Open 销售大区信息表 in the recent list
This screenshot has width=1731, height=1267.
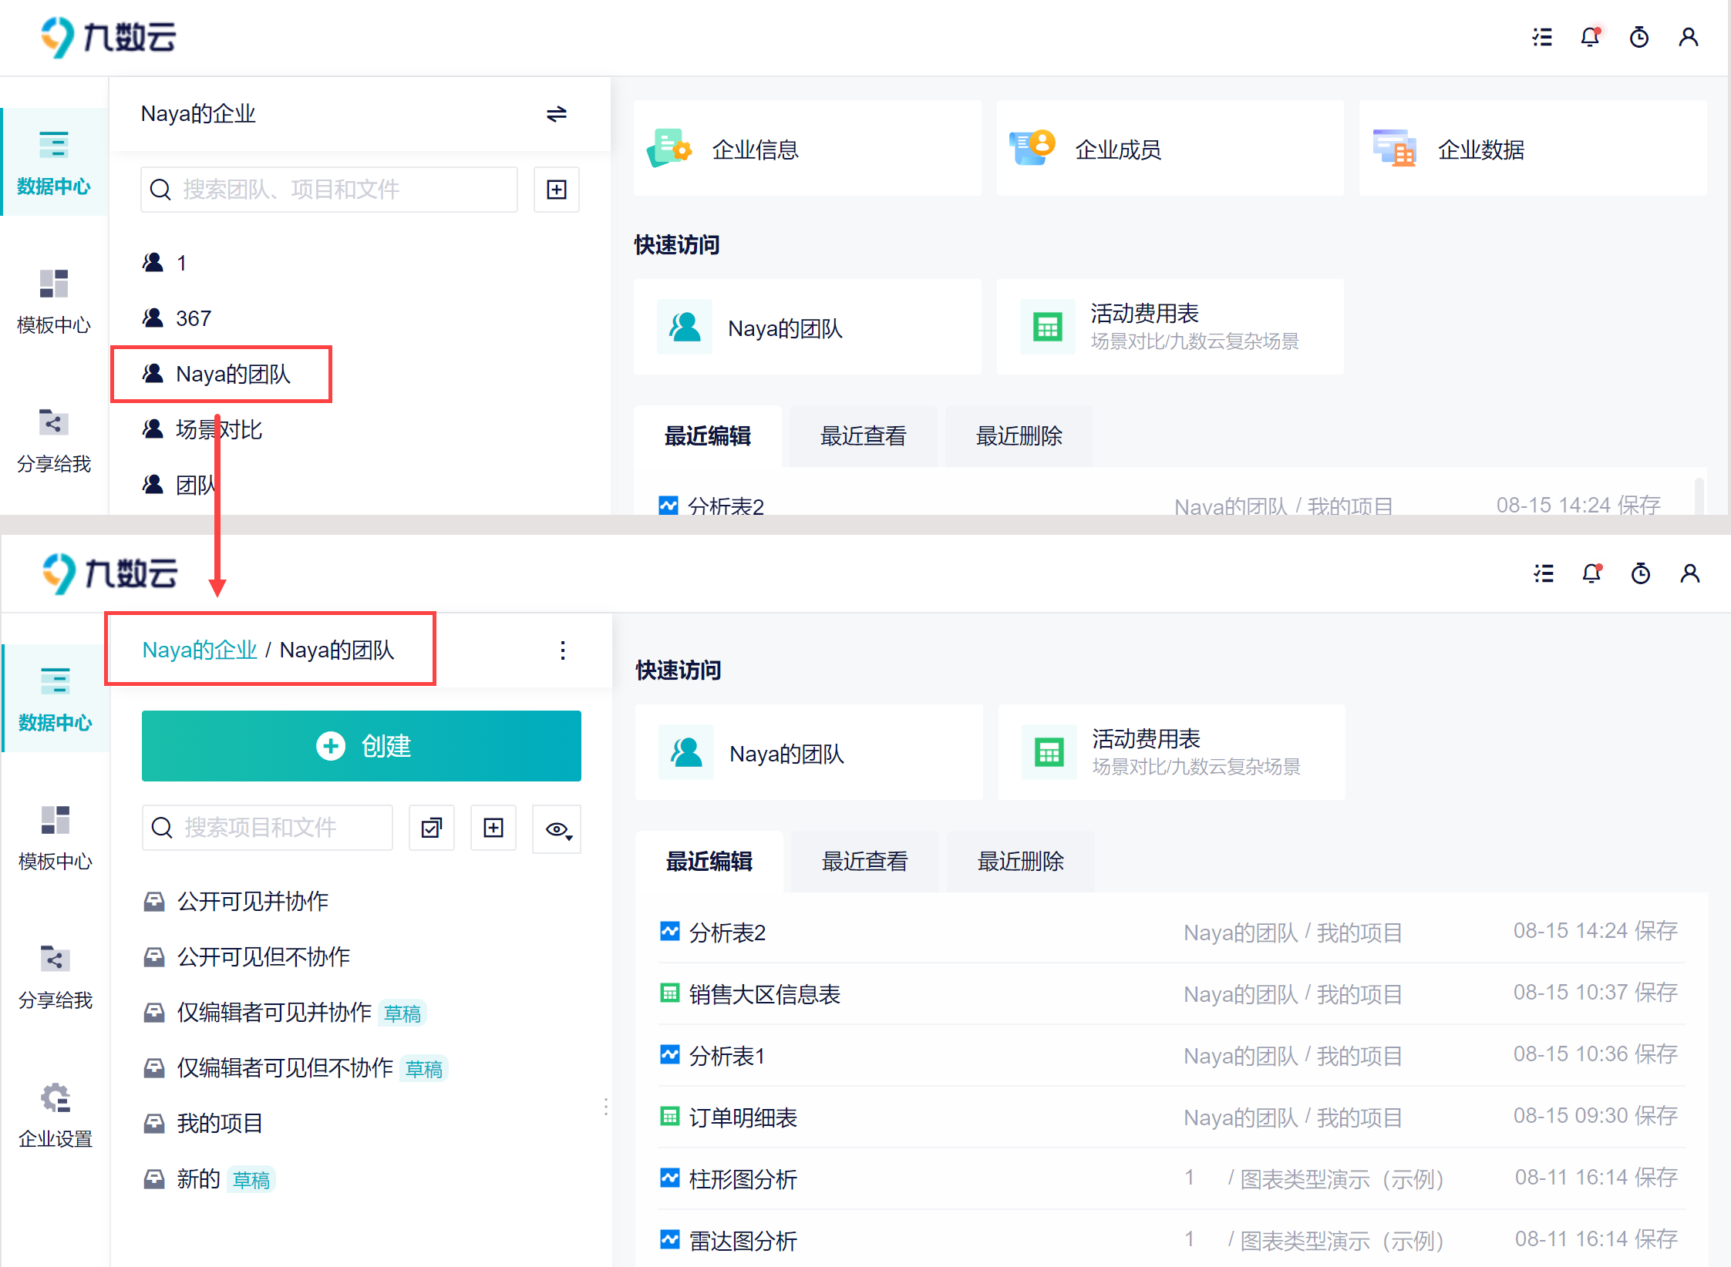(1172, 994)
